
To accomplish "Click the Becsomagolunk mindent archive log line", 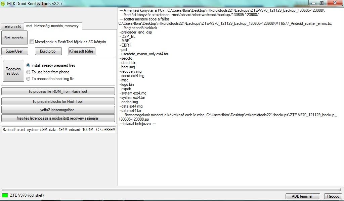I will point(228,115).
